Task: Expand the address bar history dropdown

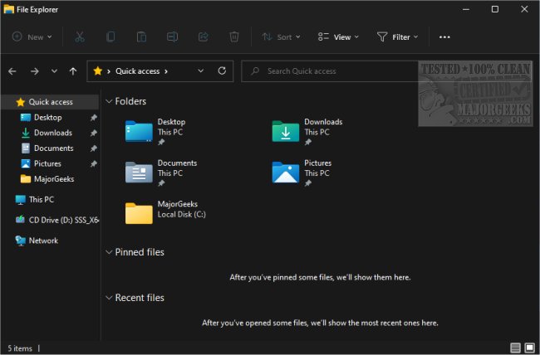Action: click(201, 71)
